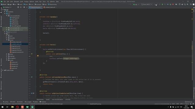The image size is (195, 109).
Task: Hide the Project panel with minus icon
Action: 27,7
